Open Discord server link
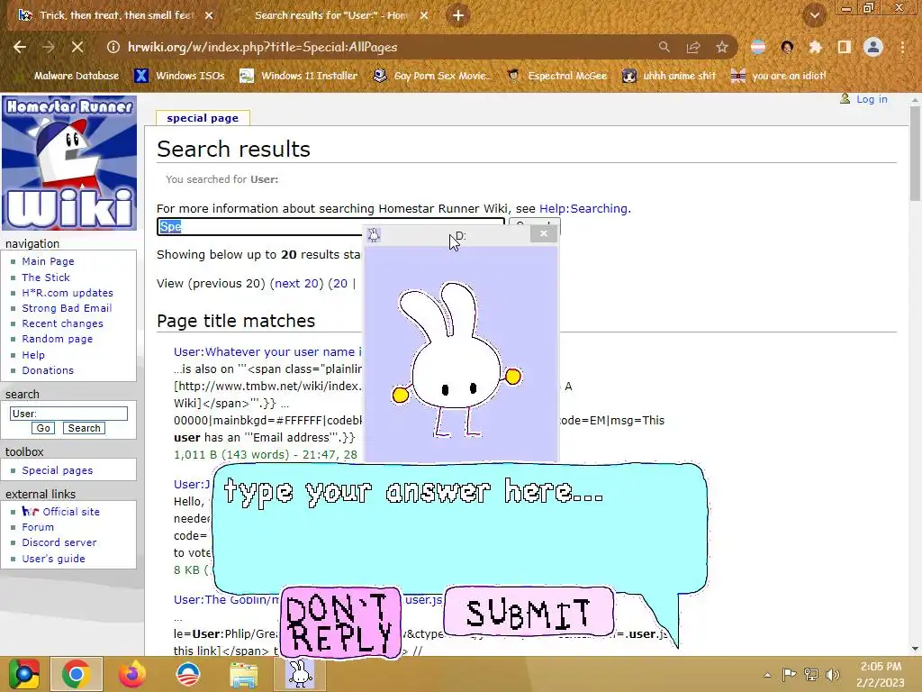922x692 pixels. 59,542
